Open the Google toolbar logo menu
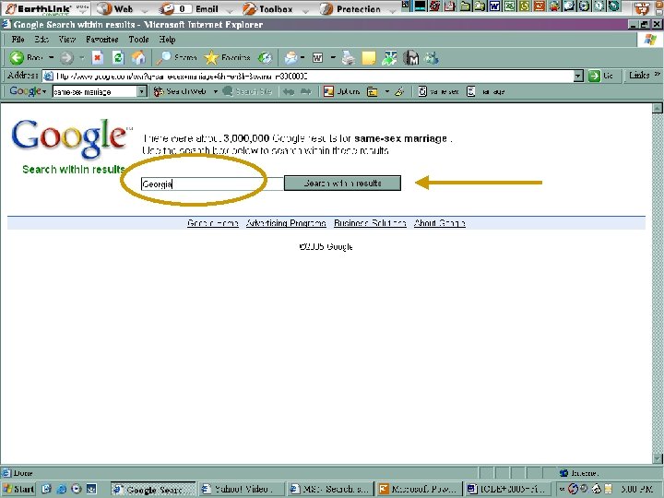This screenshot has width=664, height=498. pyautogui.click(x=28, y=91)
